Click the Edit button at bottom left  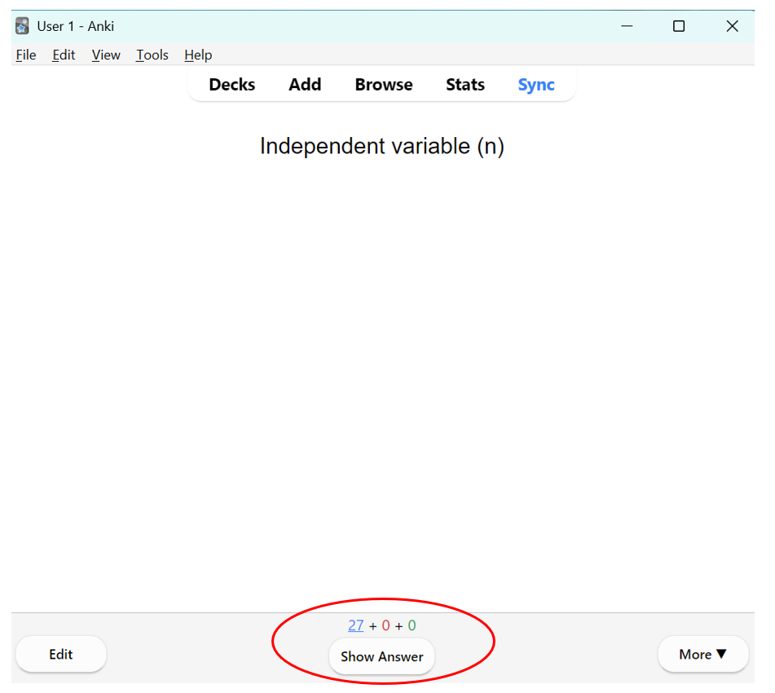pyautogui.click(x=61, y=655)
